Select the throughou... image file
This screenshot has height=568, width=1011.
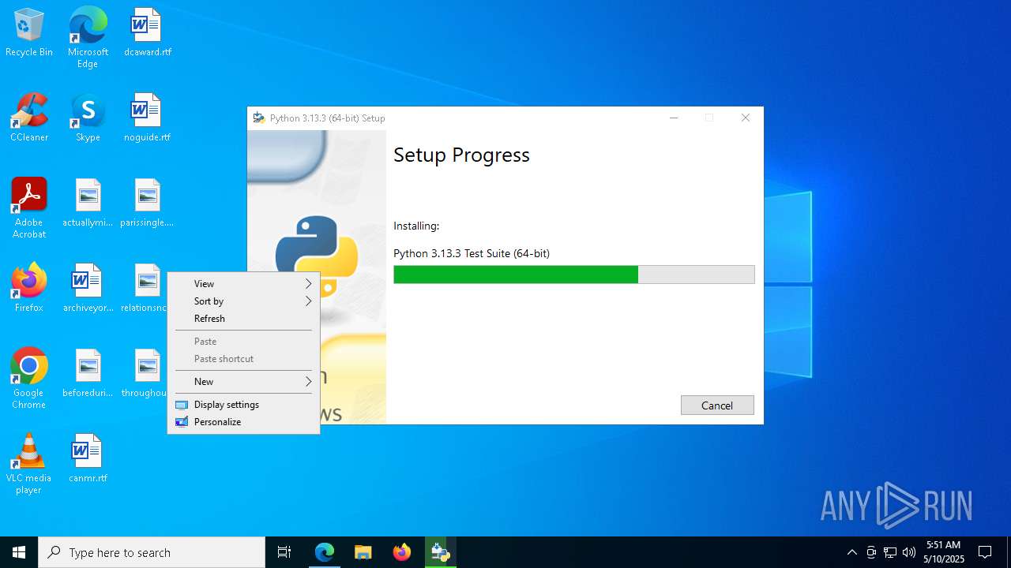point(145,374)
